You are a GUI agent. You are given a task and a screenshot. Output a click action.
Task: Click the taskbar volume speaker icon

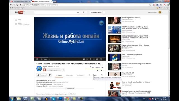tap(158, 99)
